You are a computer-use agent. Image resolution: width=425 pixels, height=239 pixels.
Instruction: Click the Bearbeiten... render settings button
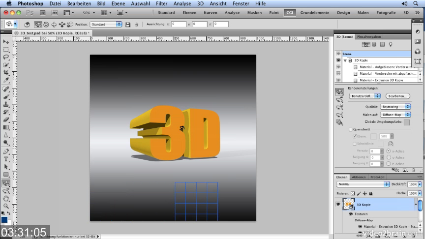397,96
